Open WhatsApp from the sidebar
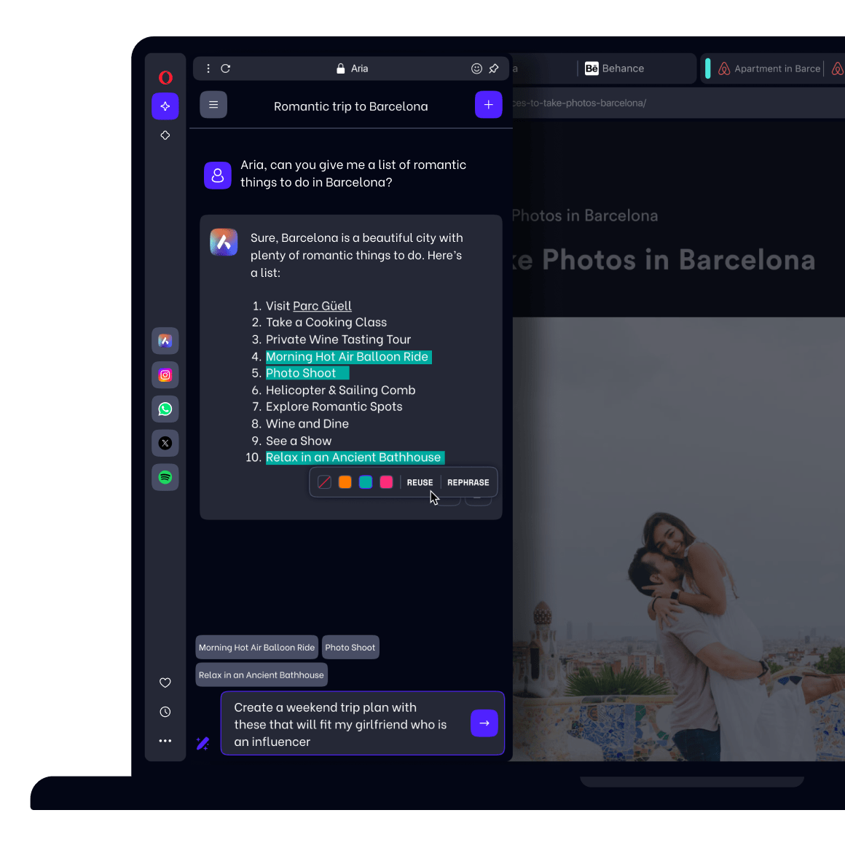This screenshot has width=845, height=845. click(x=165, y=409)
